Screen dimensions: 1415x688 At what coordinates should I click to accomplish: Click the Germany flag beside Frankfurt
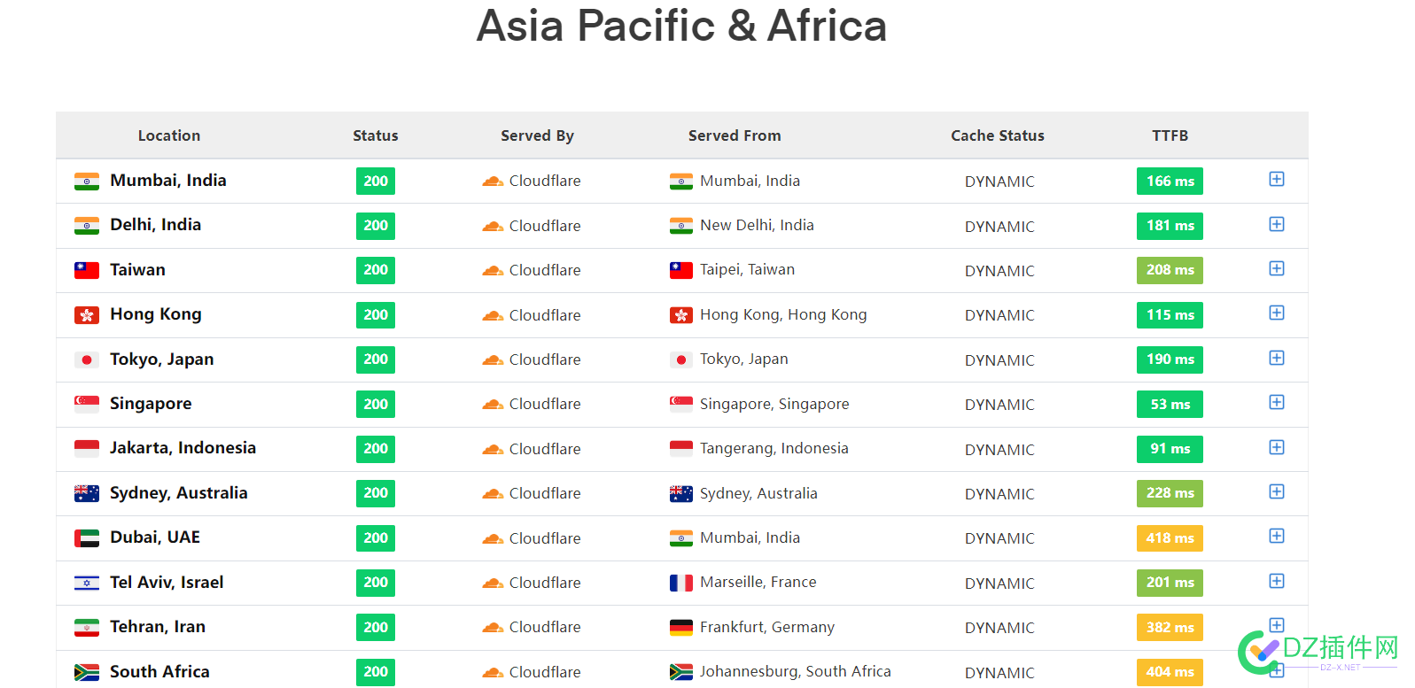(681, 628)
